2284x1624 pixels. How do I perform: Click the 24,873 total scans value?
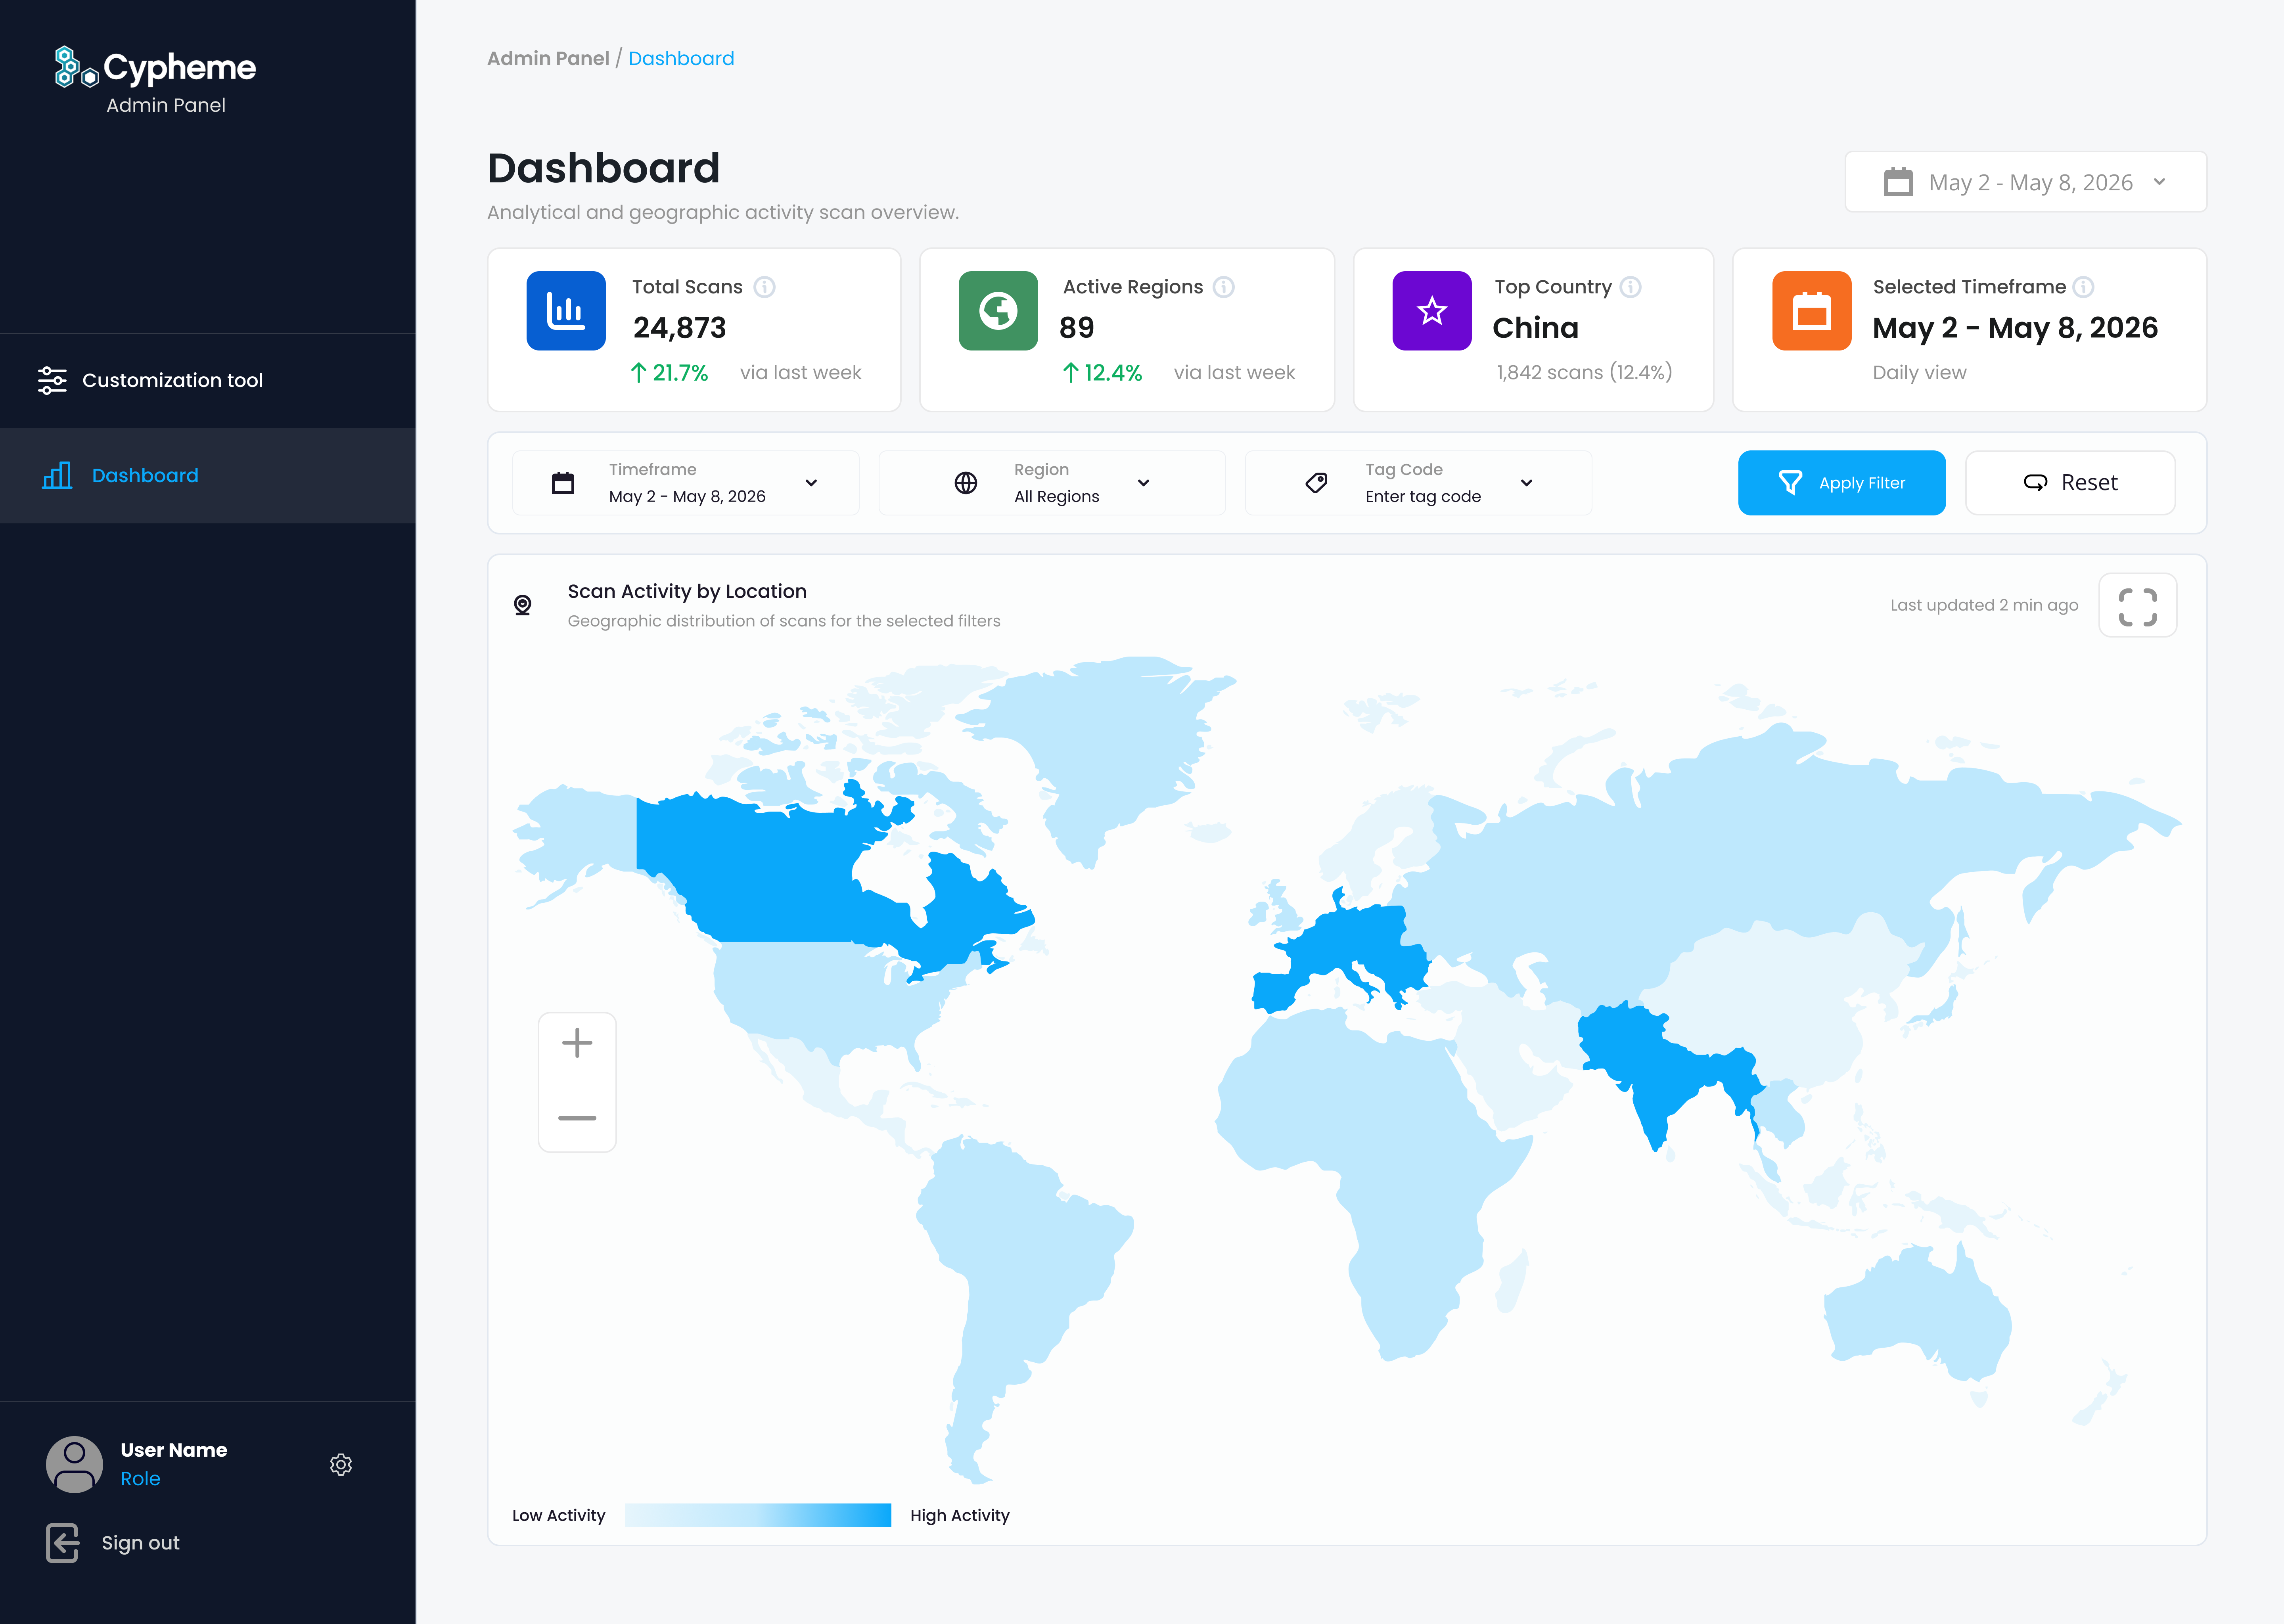[x=680, y=328]
